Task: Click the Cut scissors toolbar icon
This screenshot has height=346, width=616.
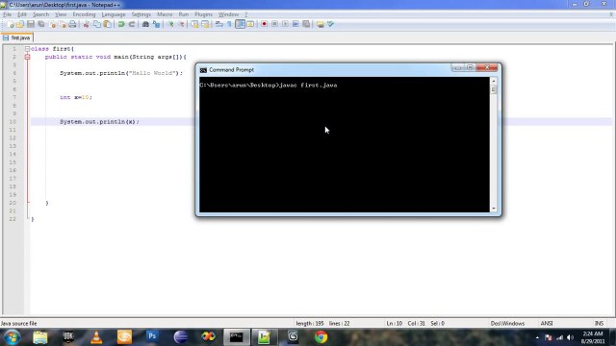Action: pyautogui.click(x=87, y=24)
